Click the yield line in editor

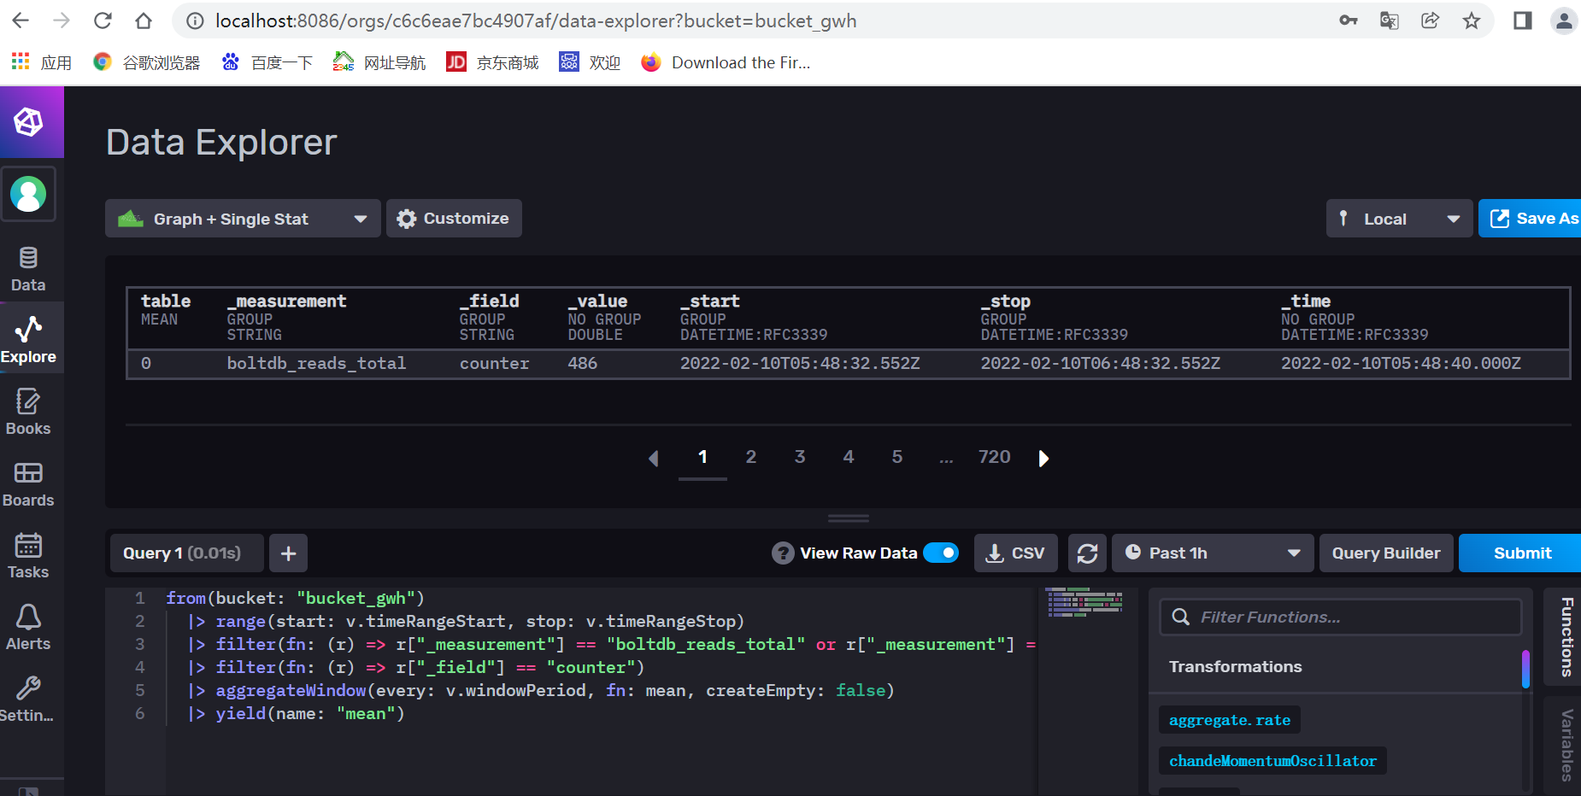pyautogui.click(x=296, y=713)
